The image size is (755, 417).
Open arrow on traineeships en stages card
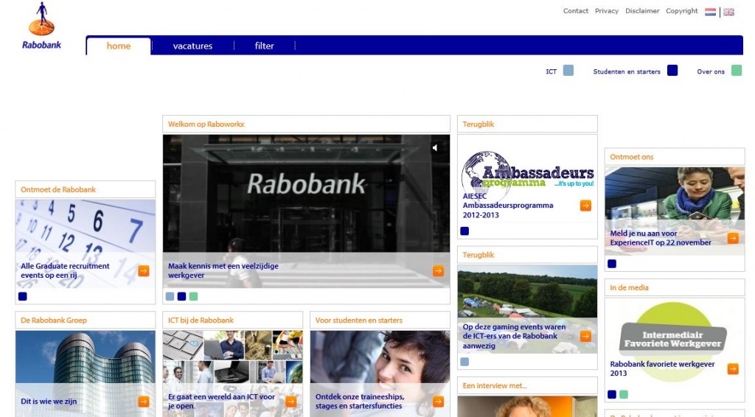[x=438, y=402]
